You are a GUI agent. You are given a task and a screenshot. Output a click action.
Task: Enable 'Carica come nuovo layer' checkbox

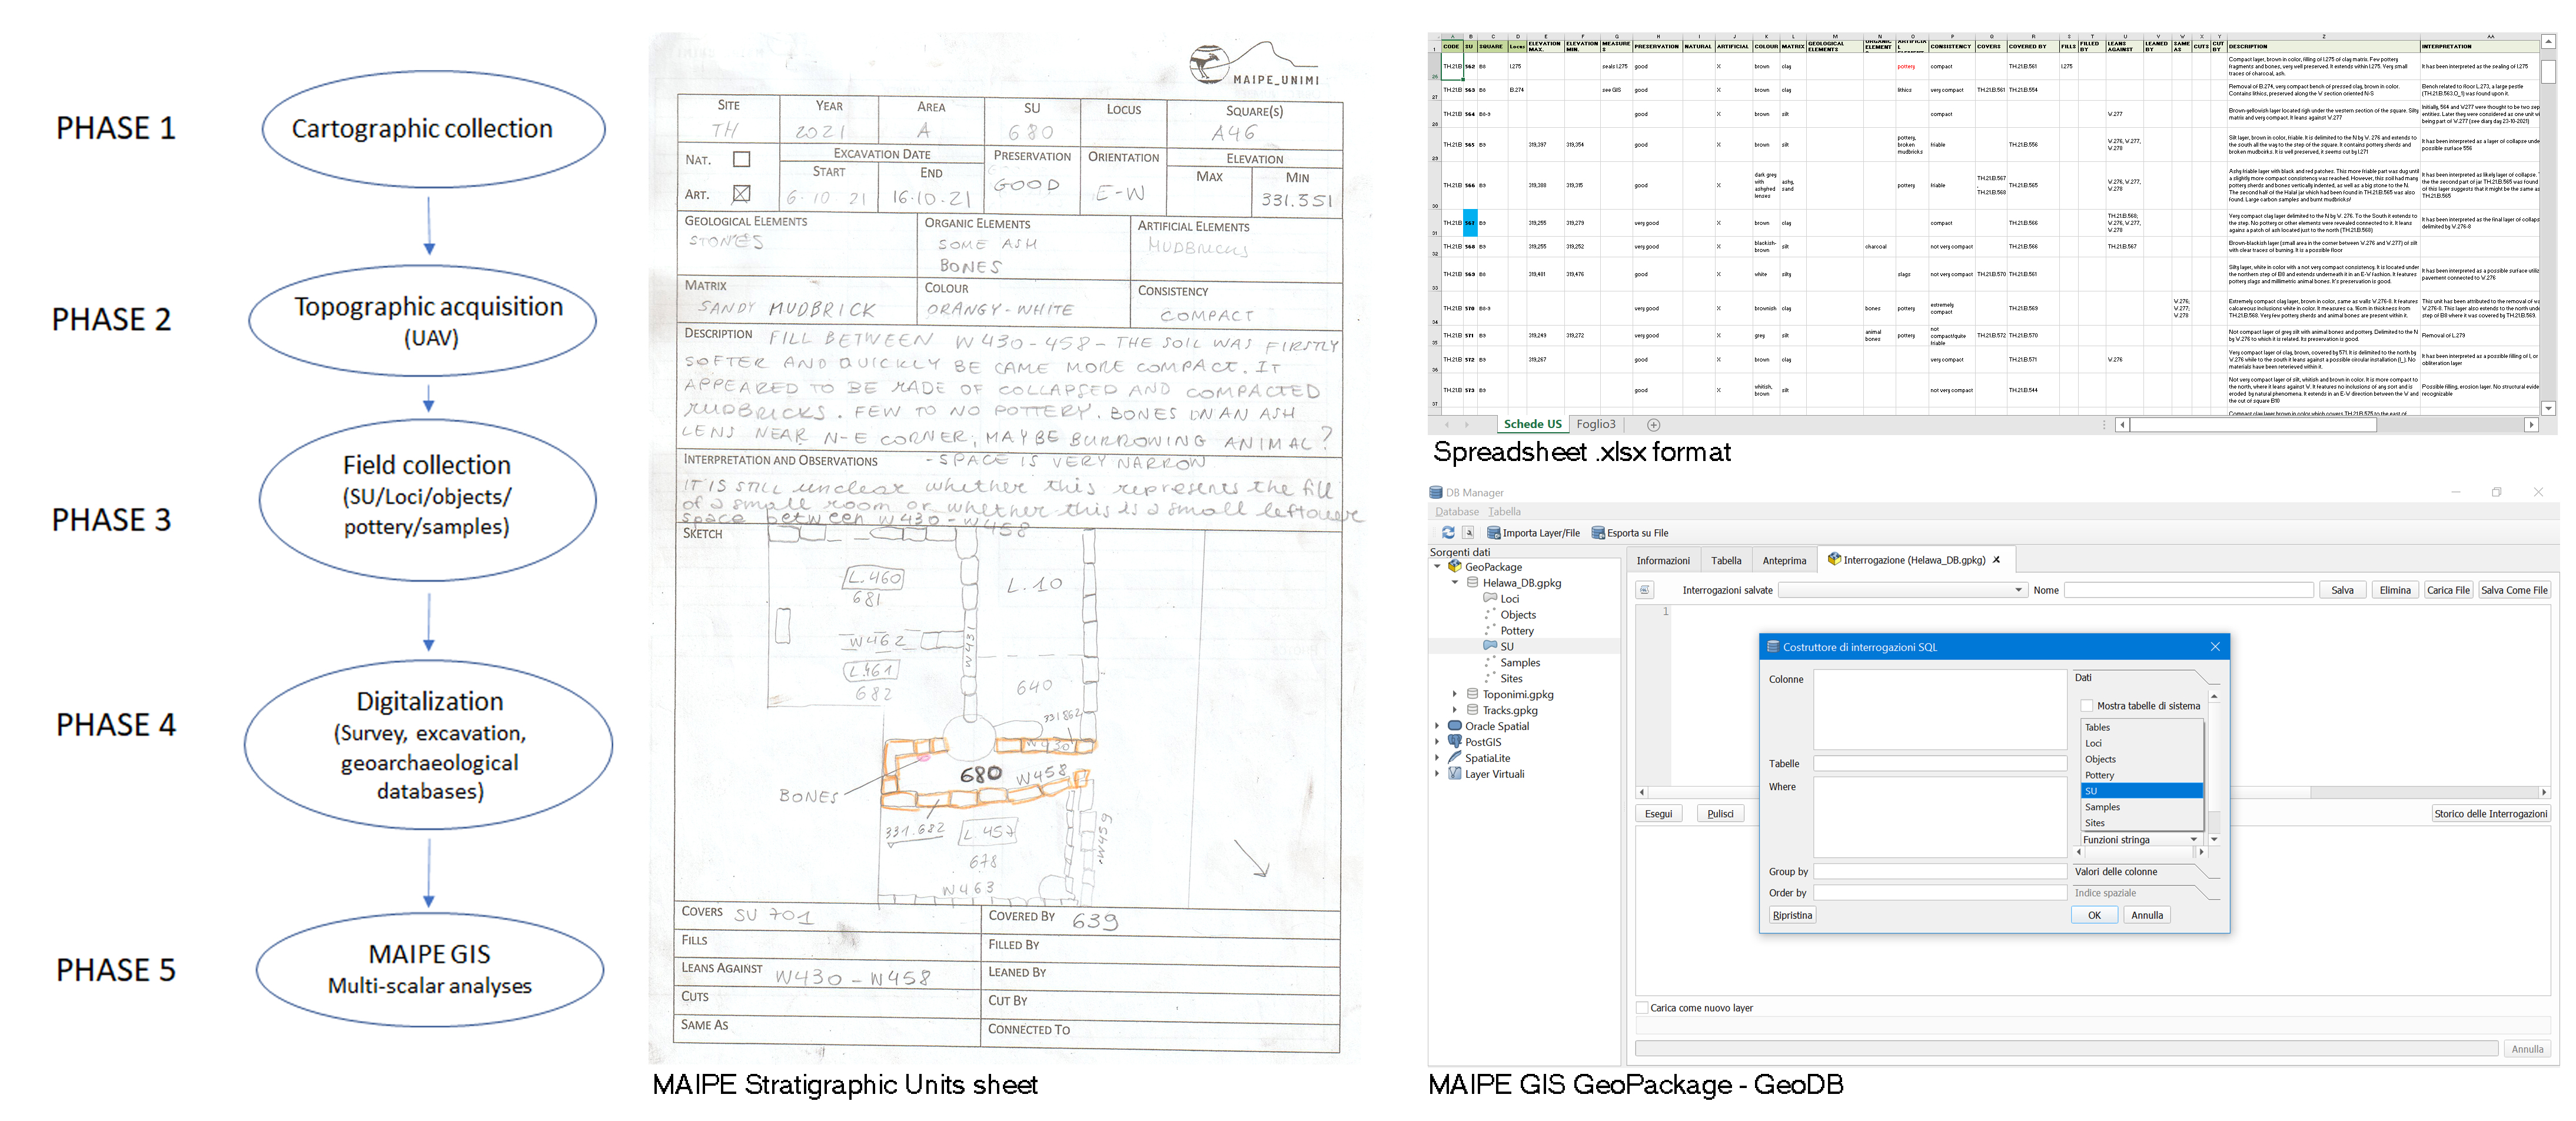[x=1642, y=1008]
